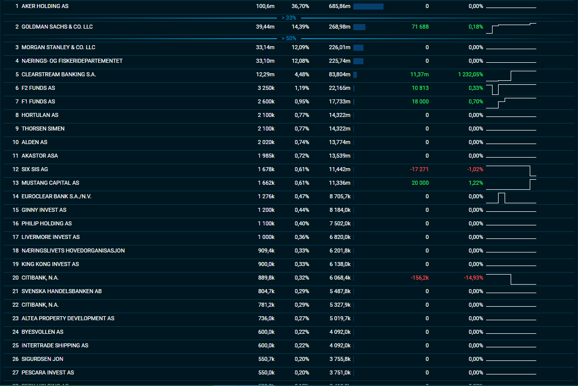Image resolution: width=578 pixels, height=386 pixels.
Task: Click THORSEN SIMEN in the list
Action: tap(43, 129)
